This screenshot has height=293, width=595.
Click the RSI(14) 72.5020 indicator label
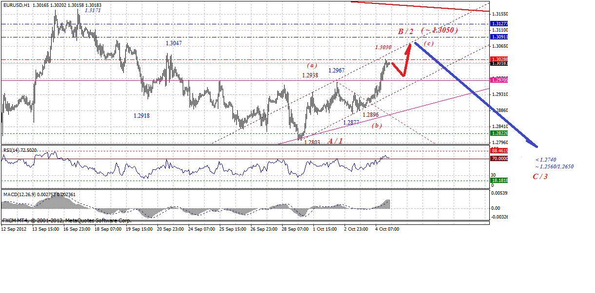pyautogui.click(x=19, y=150)
